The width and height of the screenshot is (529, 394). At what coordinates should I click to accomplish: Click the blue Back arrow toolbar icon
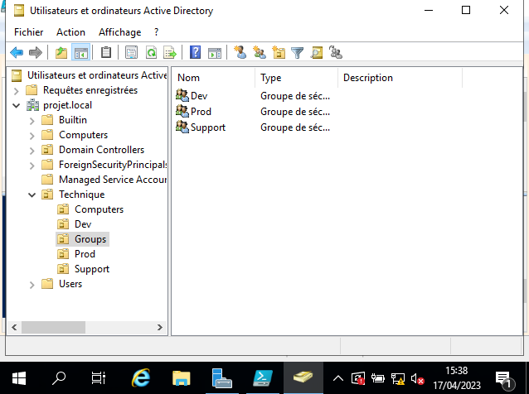click(17, 52)
